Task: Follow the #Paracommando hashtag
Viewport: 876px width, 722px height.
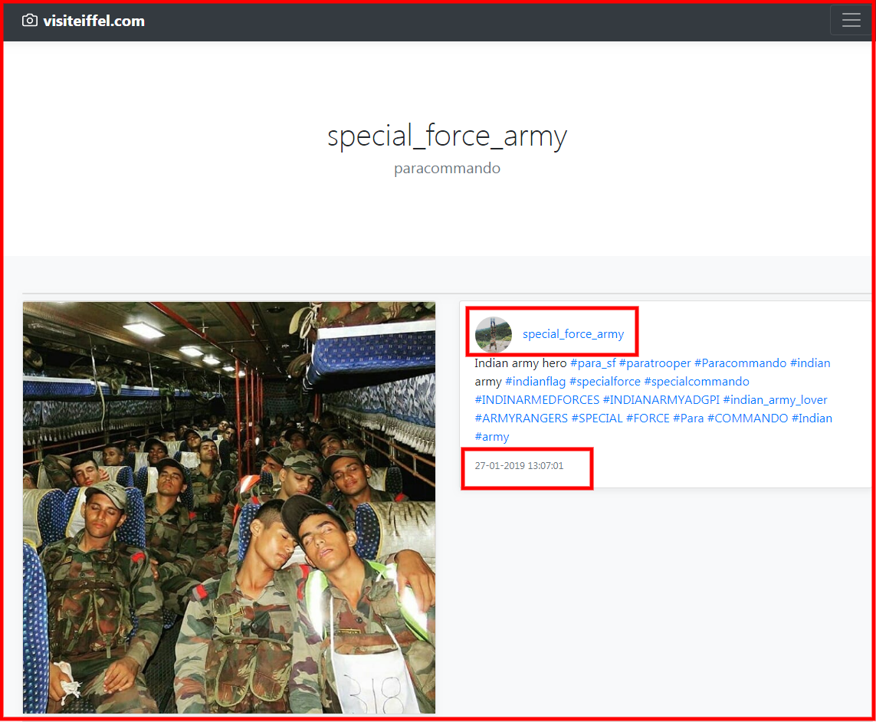Action: (740, 363)
